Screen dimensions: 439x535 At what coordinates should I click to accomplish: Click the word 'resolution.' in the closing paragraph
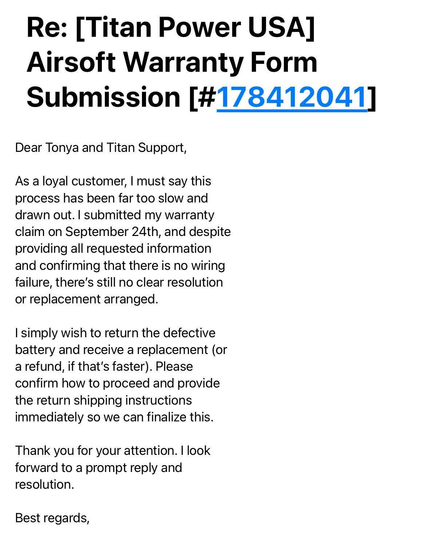click(x=44, y=484)
